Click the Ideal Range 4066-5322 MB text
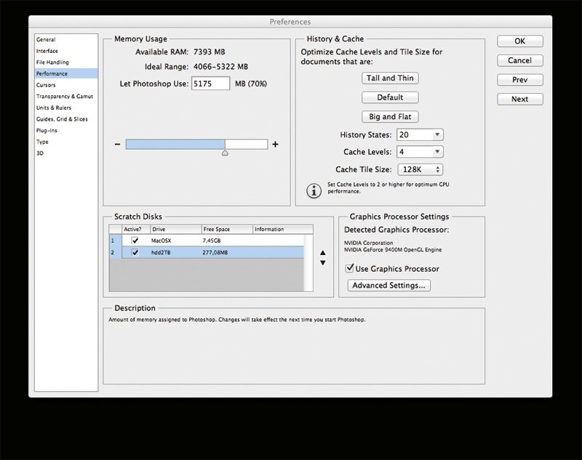 click(x=221, y=67)
